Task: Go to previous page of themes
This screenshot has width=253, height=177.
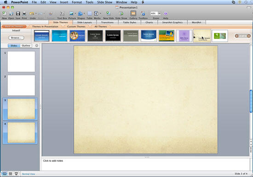Action: tap(237, 36)
